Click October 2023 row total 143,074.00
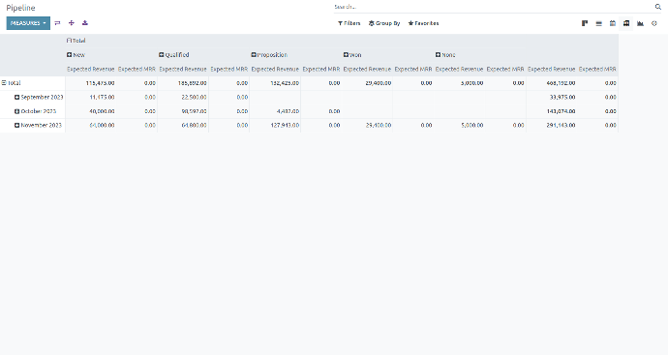The height and width of the screenshot is (355, 668). (551, 111)
